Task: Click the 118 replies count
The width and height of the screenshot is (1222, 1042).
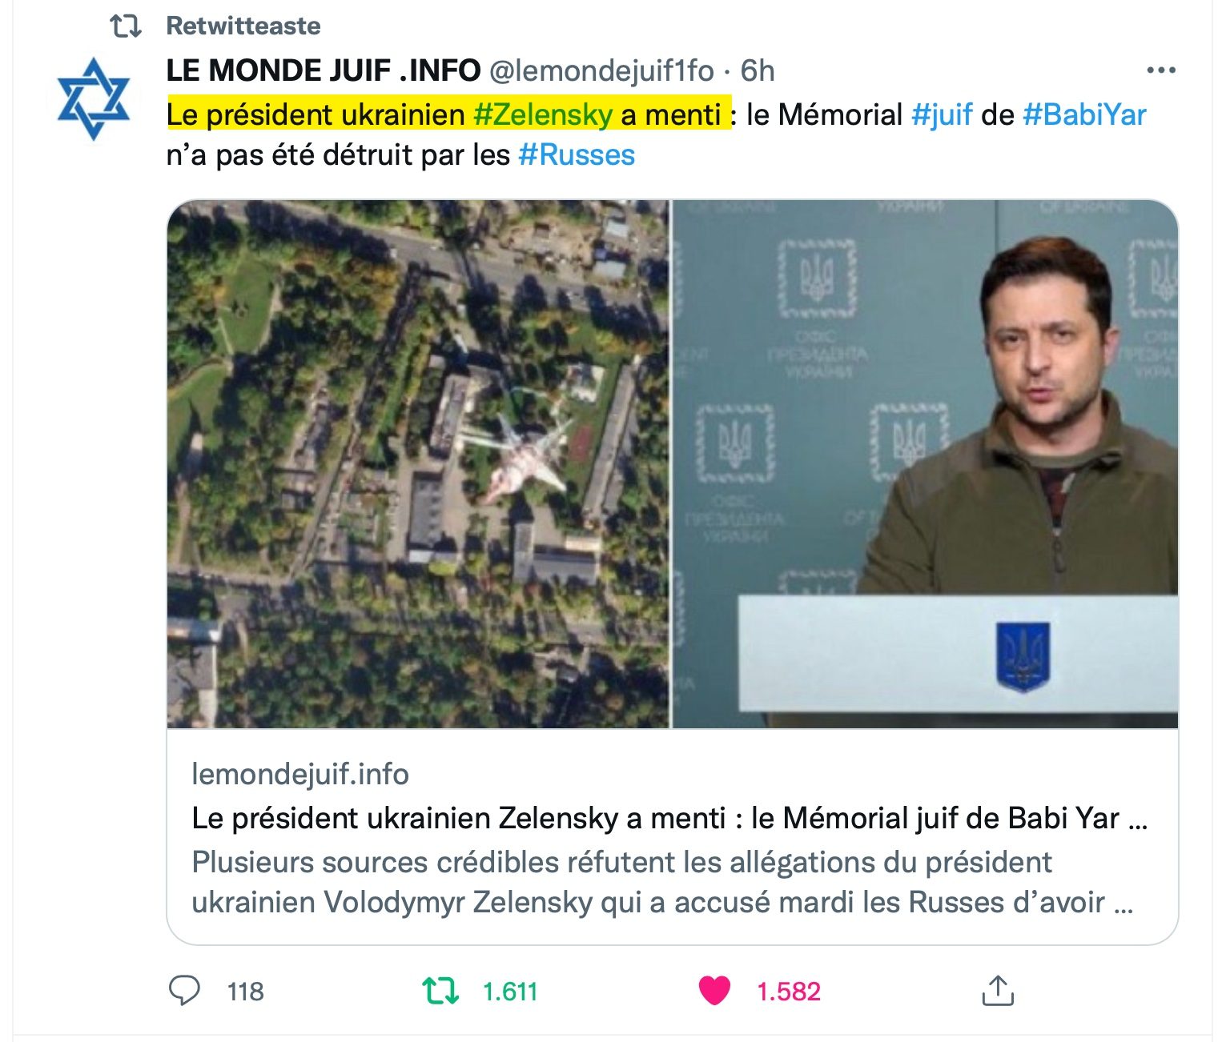Action: [x=245, y=992]
